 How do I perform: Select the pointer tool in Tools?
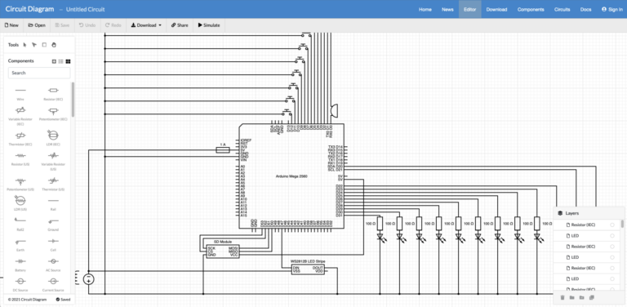[24, 45]
